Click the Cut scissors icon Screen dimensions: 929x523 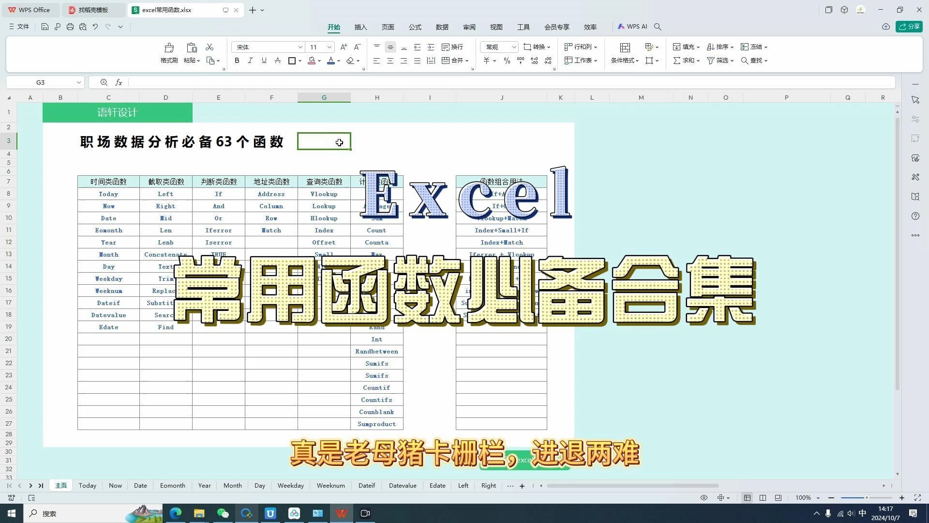coord(210,47)
